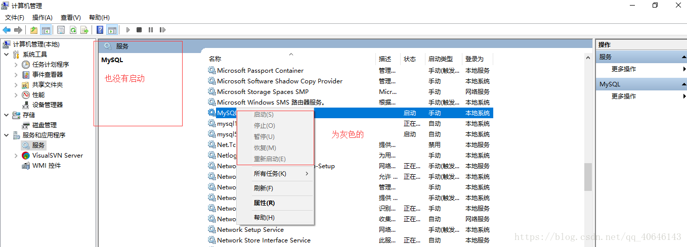Select Microsoft Storage Spaces SMP service
The width and height of the screenshot is (687, 247).
(x=263, y=92)
